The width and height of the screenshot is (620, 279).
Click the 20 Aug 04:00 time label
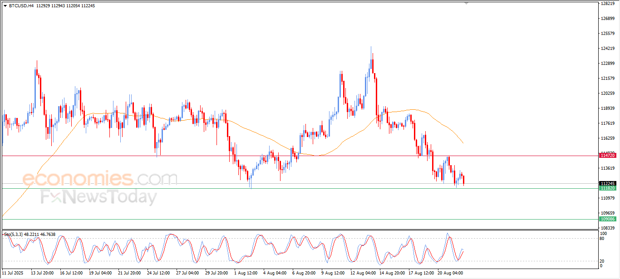click(x=451, y=273)
